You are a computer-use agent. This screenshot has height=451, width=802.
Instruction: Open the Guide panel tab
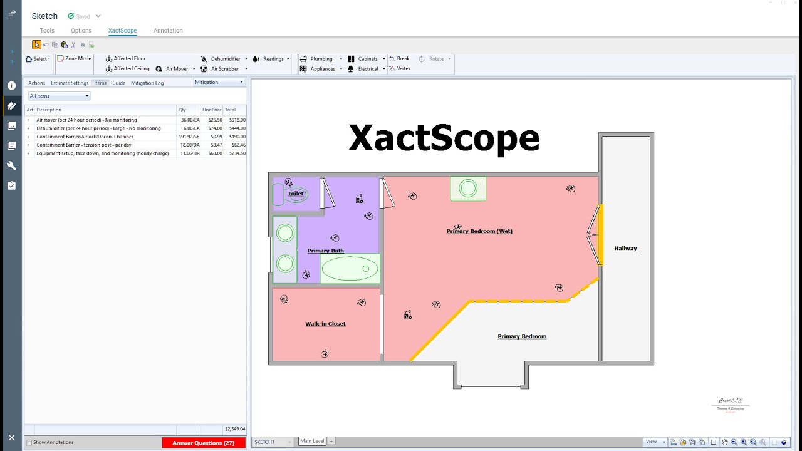(118, 83)
